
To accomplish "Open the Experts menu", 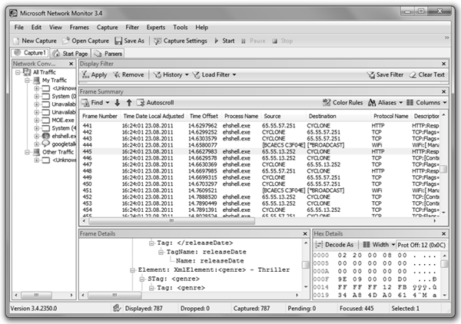I will click(x=156, y=28).
